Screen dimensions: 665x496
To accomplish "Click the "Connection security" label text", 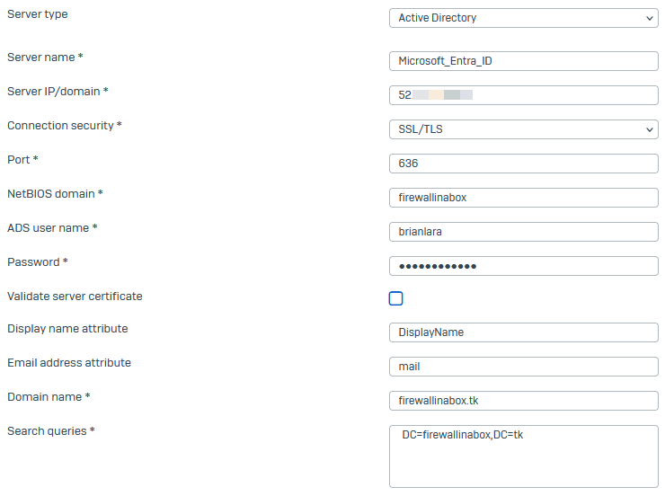I will [61, 126].
